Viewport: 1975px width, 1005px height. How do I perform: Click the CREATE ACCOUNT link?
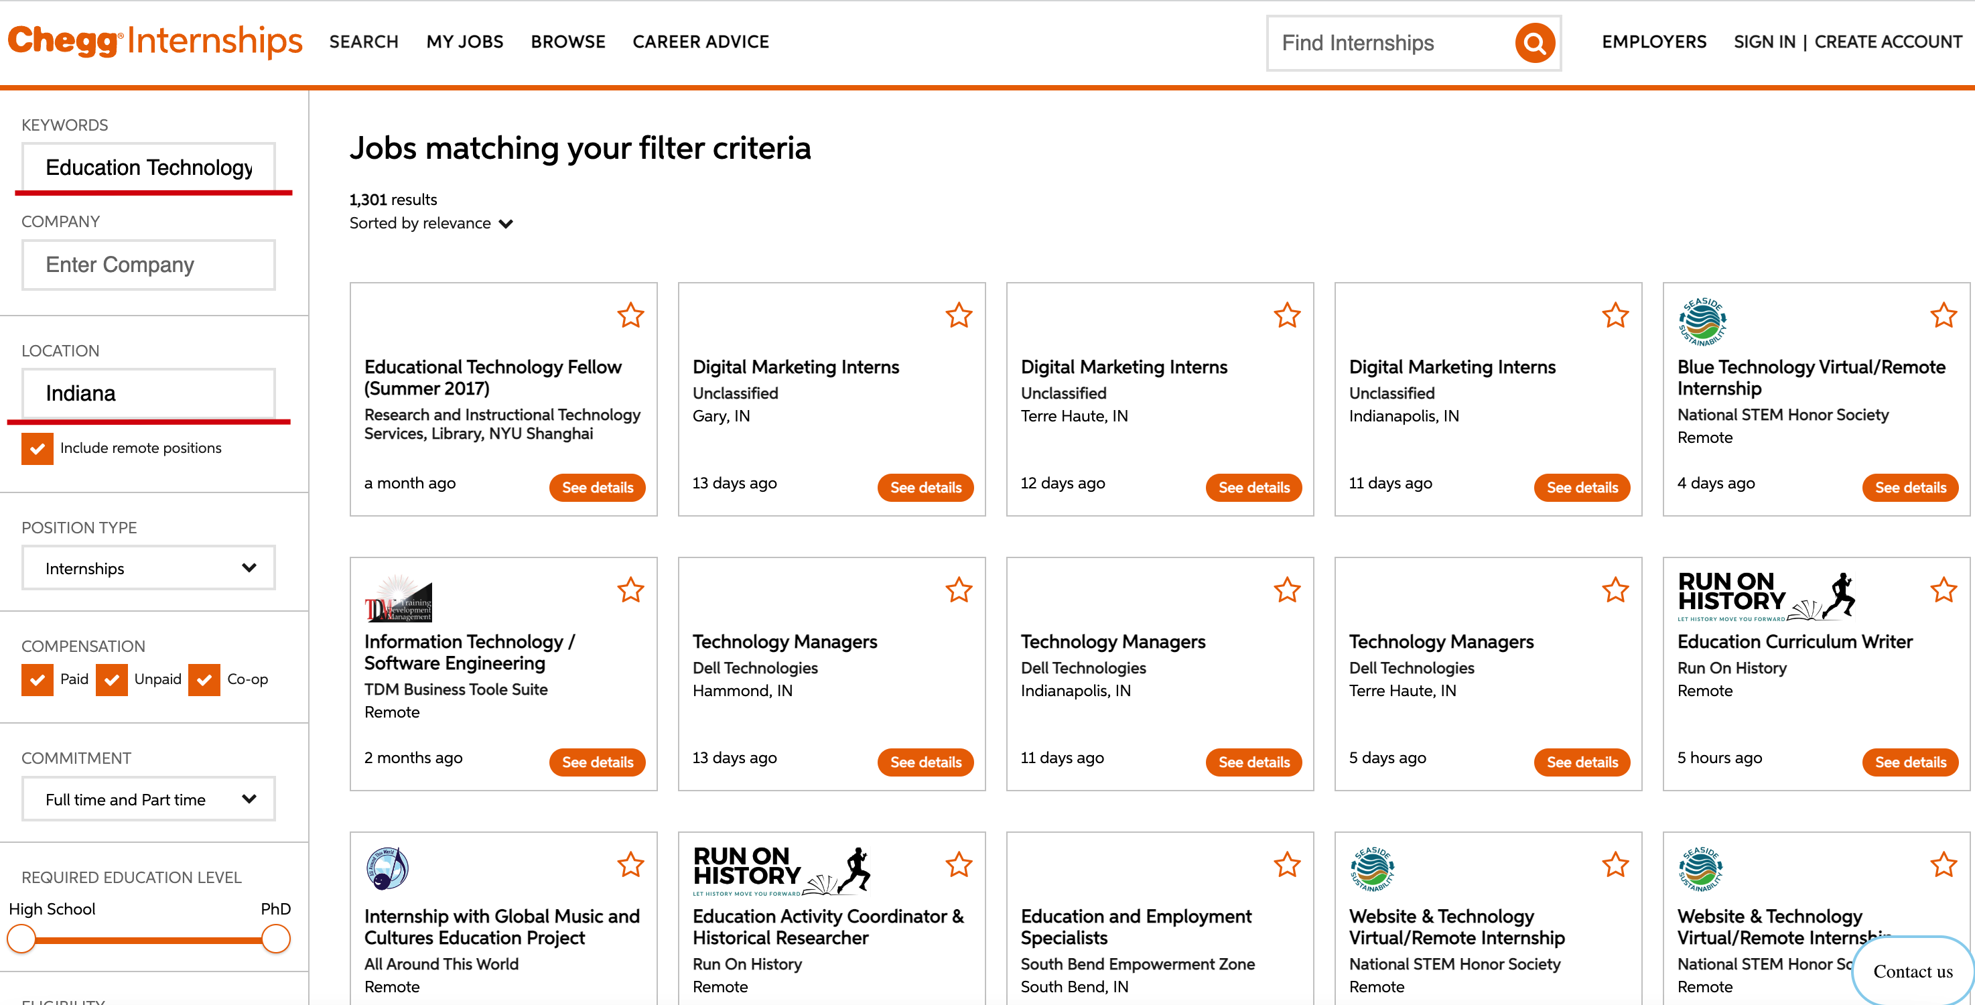[1888, 42]
